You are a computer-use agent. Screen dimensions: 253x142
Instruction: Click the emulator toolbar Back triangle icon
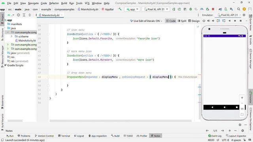[x=229, y=21]
